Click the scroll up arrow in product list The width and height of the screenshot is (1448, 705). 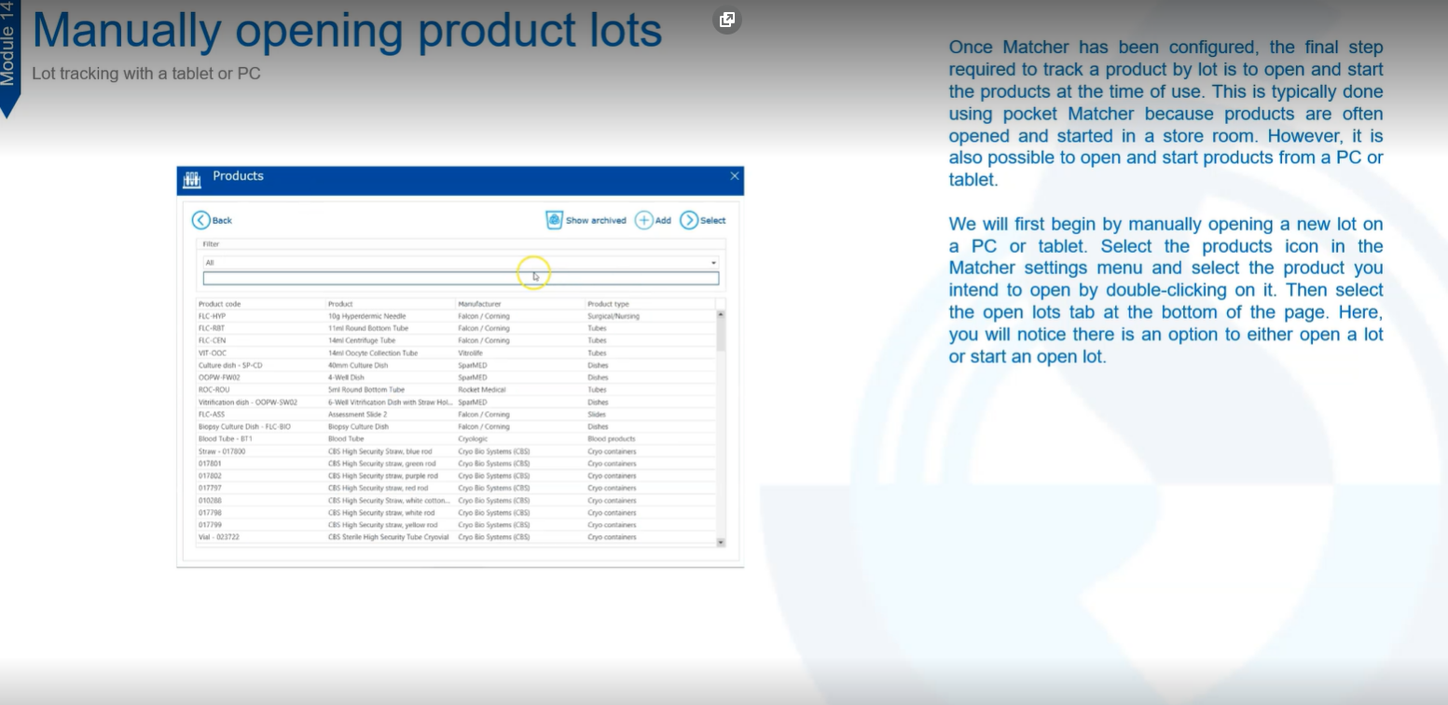721,315
